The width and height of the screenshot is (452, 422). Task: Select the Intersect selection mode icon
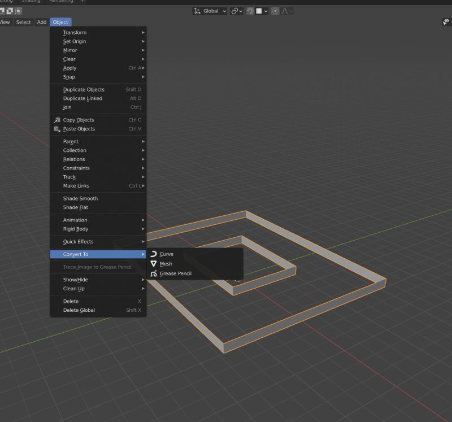[19, 11]
